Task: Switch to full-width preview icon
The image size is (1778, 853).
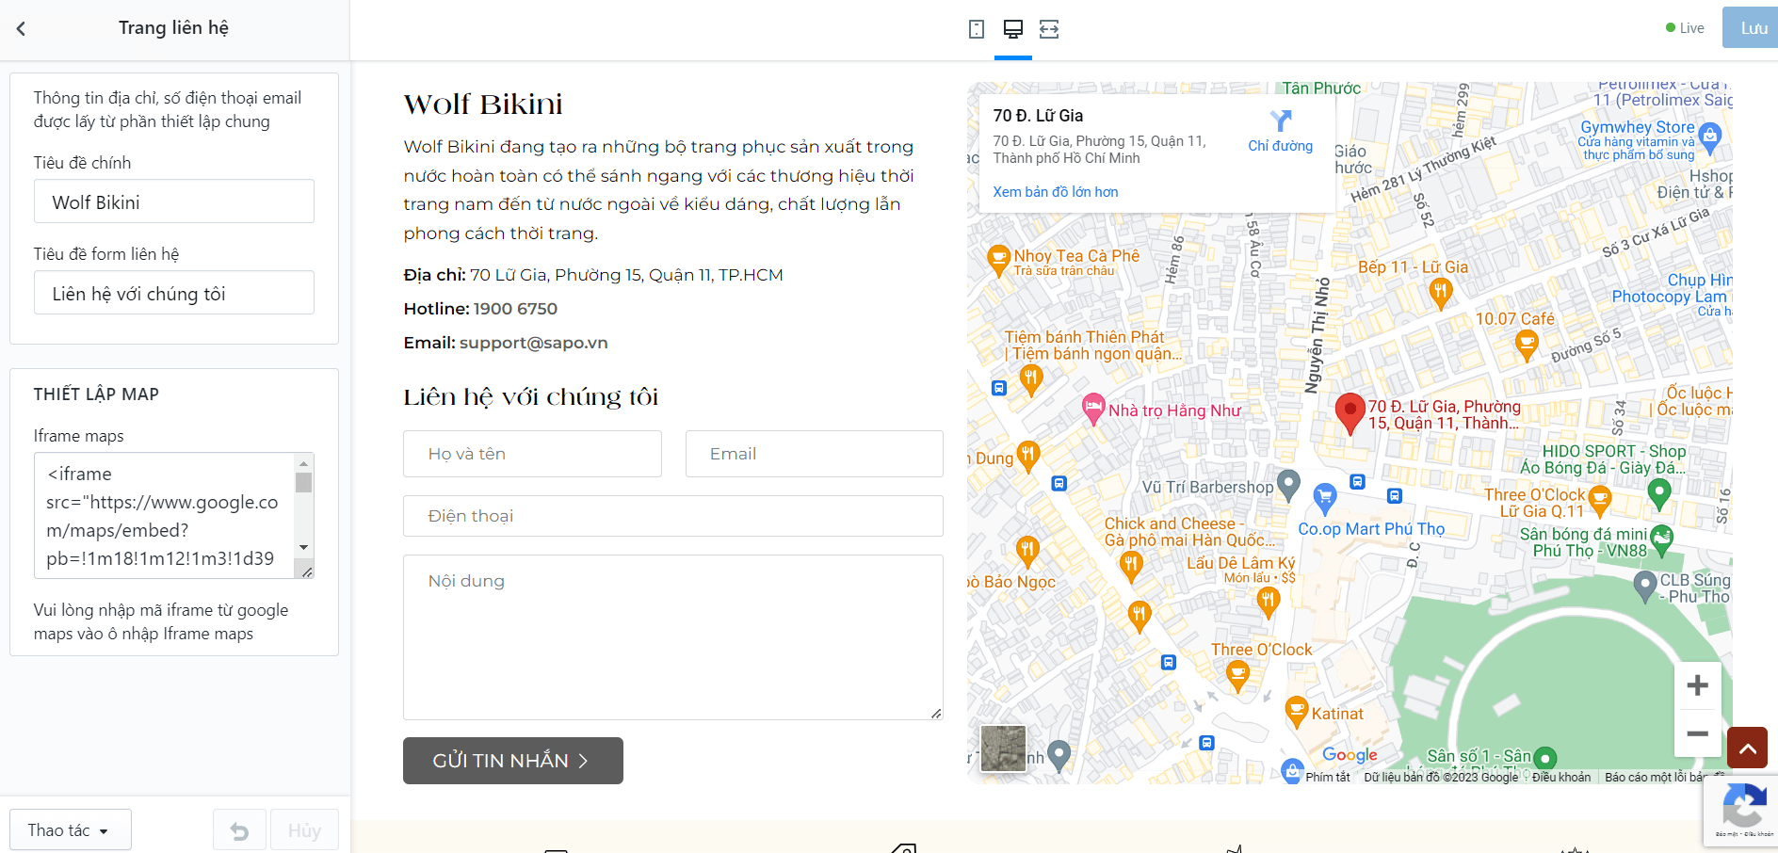Action: tap(1049, 29)
